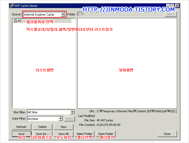Viewport: 189px width, 143px height.
Task: Click the Save All button
Action: coord(64,134)
